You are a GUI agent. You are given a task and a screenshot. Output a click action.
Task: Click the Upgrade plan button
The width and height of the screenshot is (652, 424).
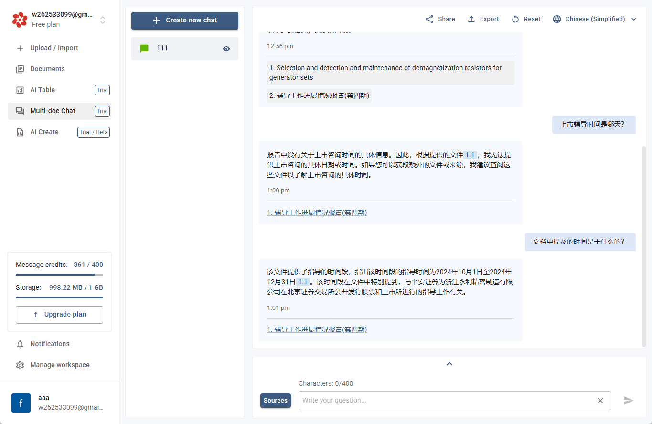[59, 315]
